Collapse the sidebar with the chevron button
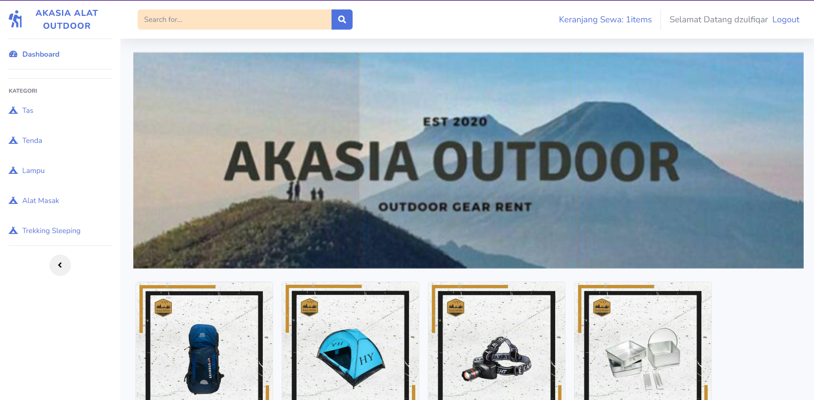 (x=60, y=265)
